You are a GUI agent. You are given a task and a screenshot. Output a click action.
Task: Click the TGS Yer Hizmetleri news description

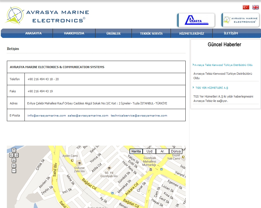tap(223, 99)
